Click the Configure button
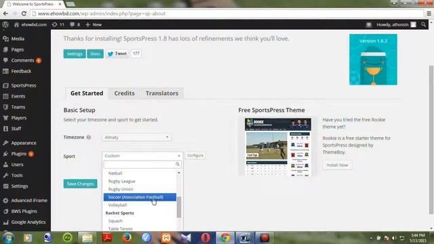 click(x=195, y=155)
